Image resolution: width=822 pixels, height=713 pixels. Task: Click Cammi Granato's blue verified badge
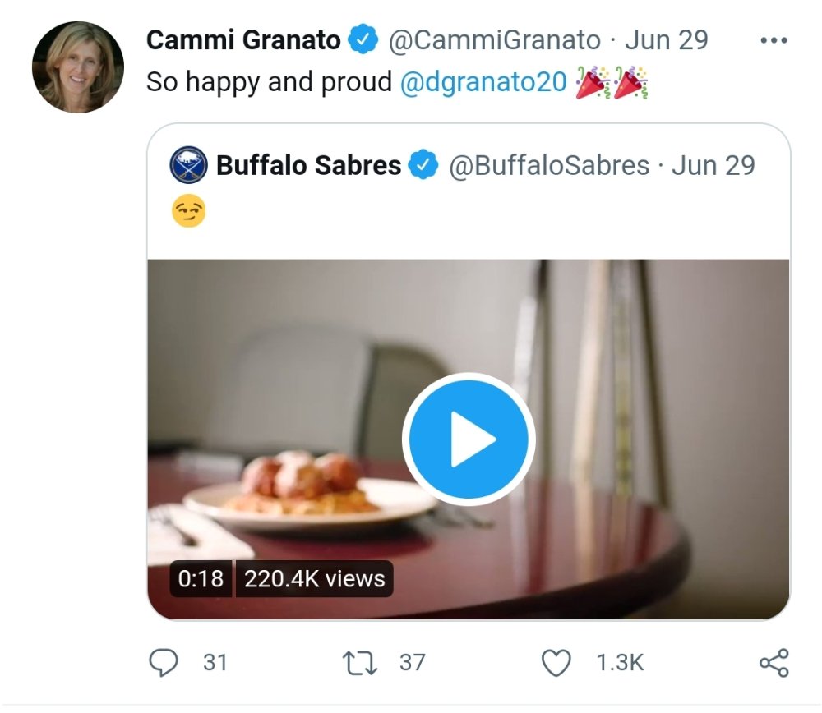click(x=363, y=39)
